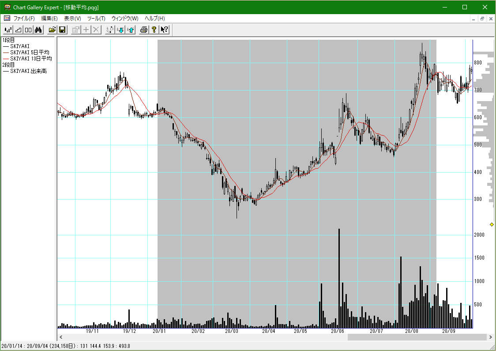Click the candlestick chart toolbar icon
The image size is (496, 351).
(8, 30)
